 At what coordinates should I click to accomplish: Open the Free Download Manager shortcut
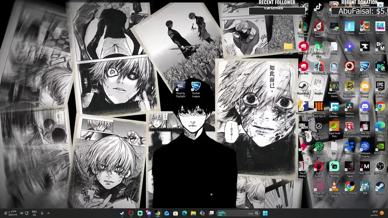pos(334,109)
